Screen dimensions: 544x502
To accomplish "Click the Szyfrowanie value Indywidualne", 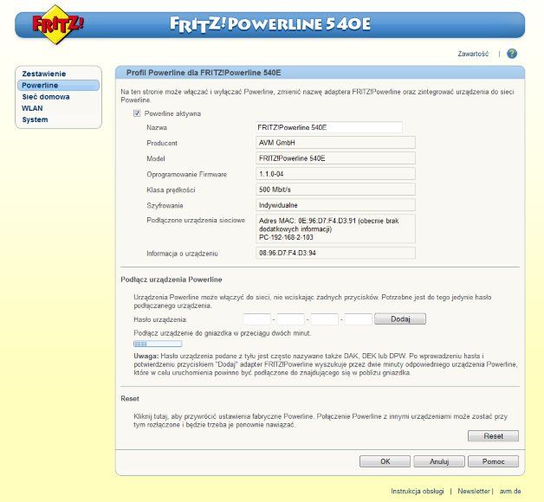I will pyautogui.click(x=335, y=205).
